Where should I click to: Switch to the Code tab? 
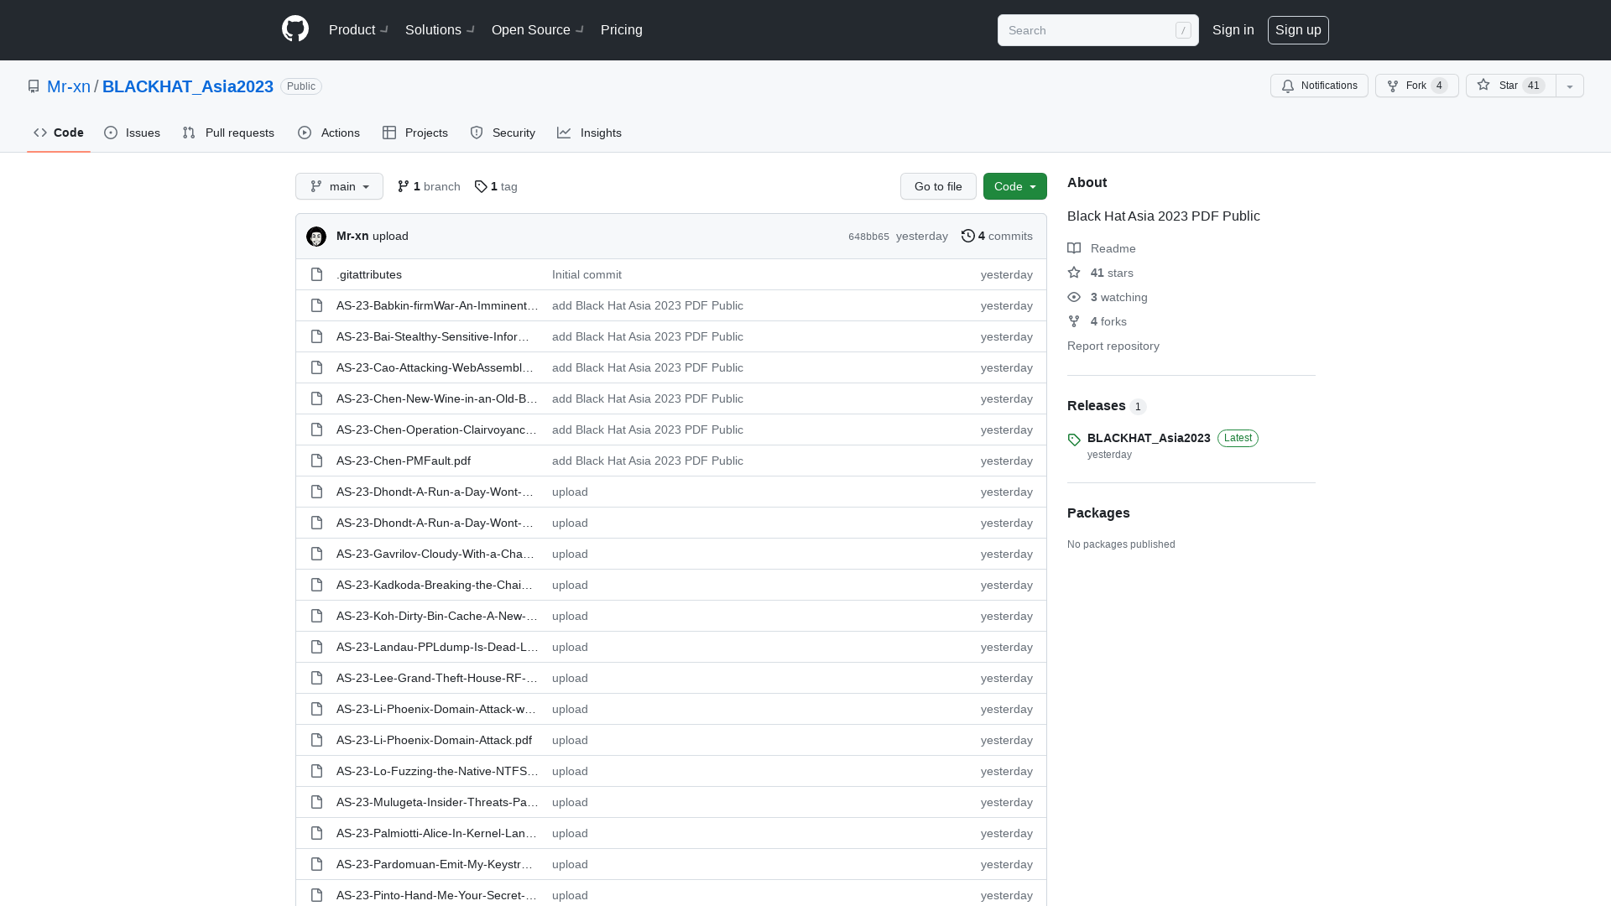pyautogui.click(x=59, y=133)
